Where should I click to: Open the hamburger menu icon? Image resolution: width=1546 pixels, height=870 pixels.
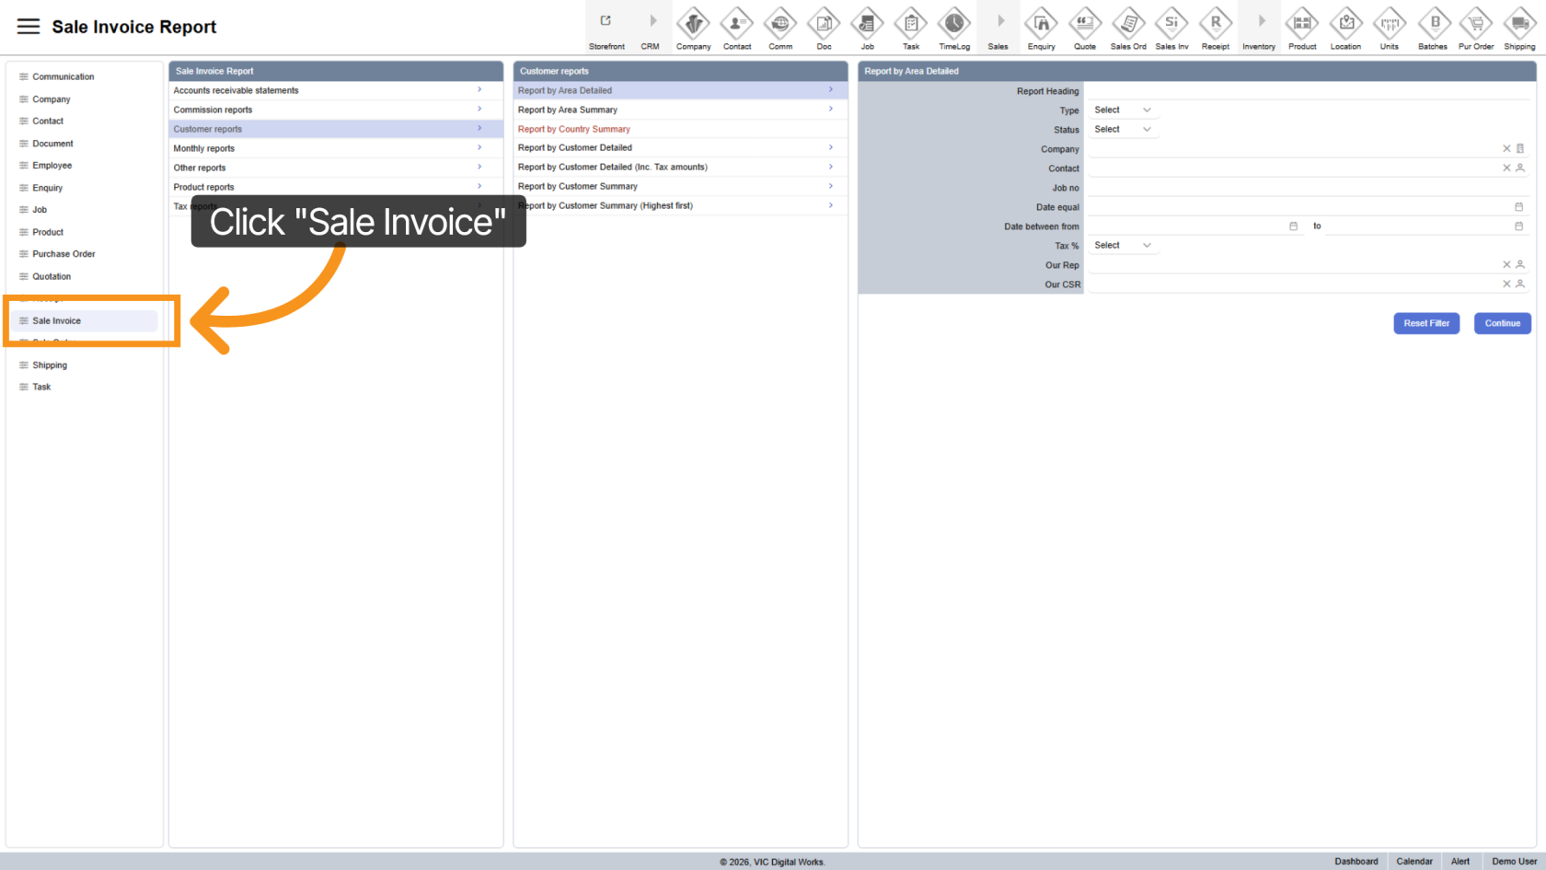click(x=29, y=27)
